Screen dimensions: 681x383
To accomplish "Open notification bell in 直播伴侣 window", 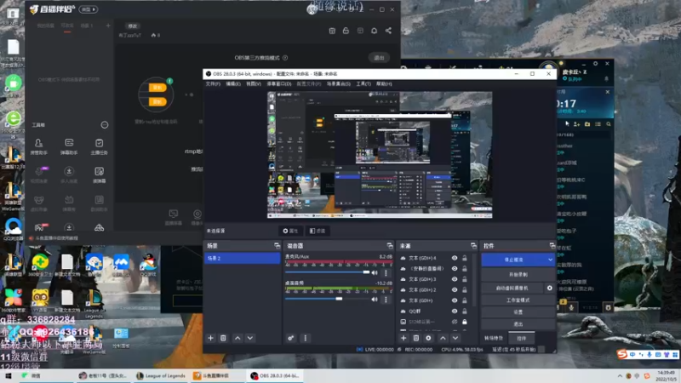I will coord(374,31).
